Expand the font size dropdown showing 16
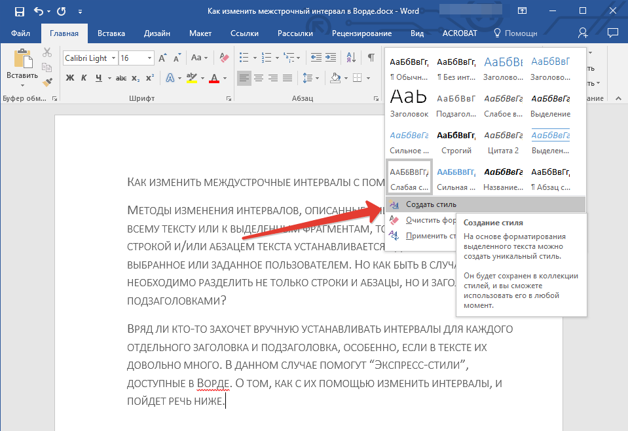628x431 pixels. [150, 58]
